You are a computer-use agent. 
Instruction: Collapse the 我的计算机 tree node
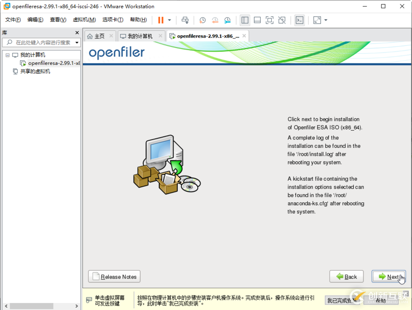pos(7,55)
